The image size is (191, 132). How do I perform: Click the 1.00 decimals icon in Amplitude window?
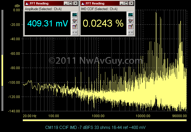(x=75, y=15)
